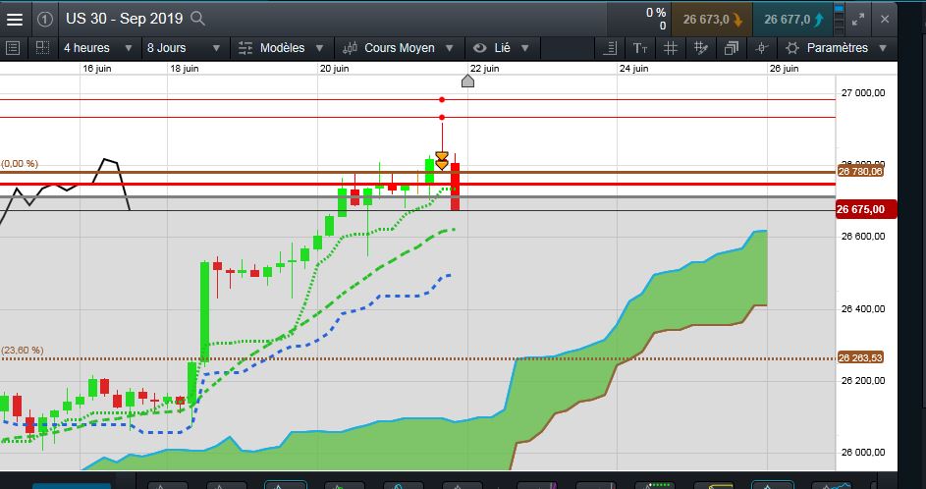Toggle the price scale alignment icon
Image resolution: width=926 pixels, height=489 pixels.
click(x=612, y=48)
